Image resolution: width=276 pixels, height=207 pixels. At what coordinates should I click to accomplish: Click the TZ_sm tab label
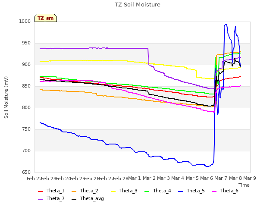click(46, 18)
